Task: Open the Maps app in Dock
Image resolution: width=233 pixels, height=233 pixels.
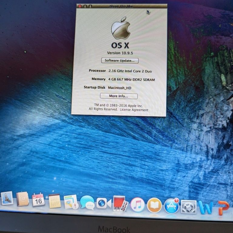Action: click(71, 202)
